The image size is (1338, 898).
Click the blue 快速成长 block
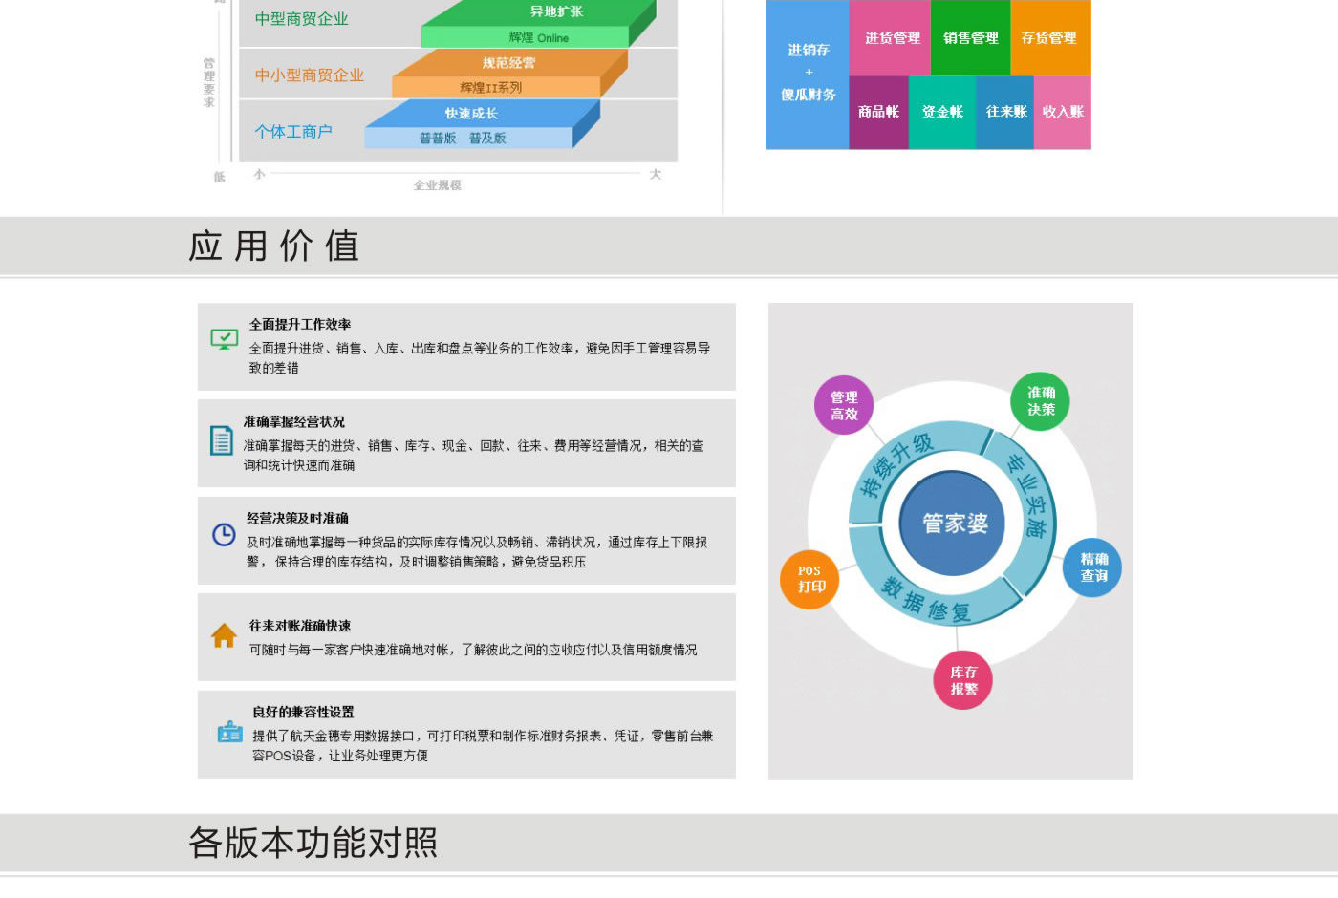[473, 113]
